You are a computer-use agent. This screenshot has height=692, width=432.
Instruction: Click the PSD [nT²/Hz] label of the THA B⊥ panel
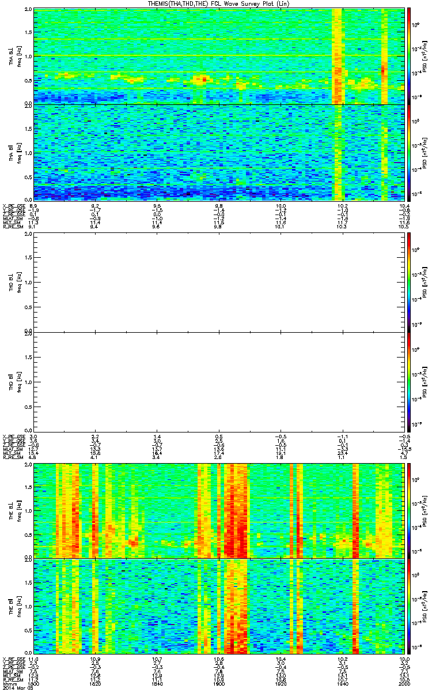click(x=424, y=55)
